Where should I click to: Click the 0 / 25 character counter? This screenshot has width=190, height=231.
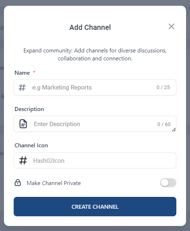163,87
